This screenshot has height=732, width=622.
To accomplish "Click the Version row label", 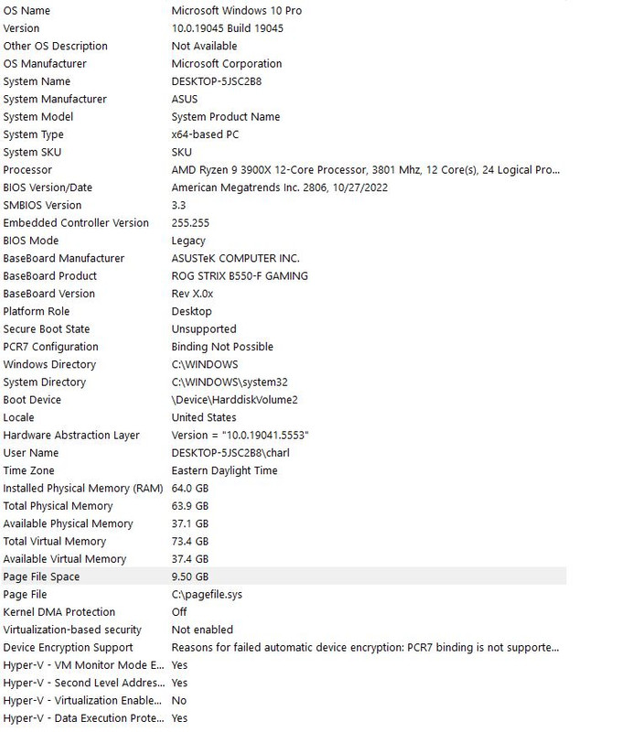I will tap(21, 28).
